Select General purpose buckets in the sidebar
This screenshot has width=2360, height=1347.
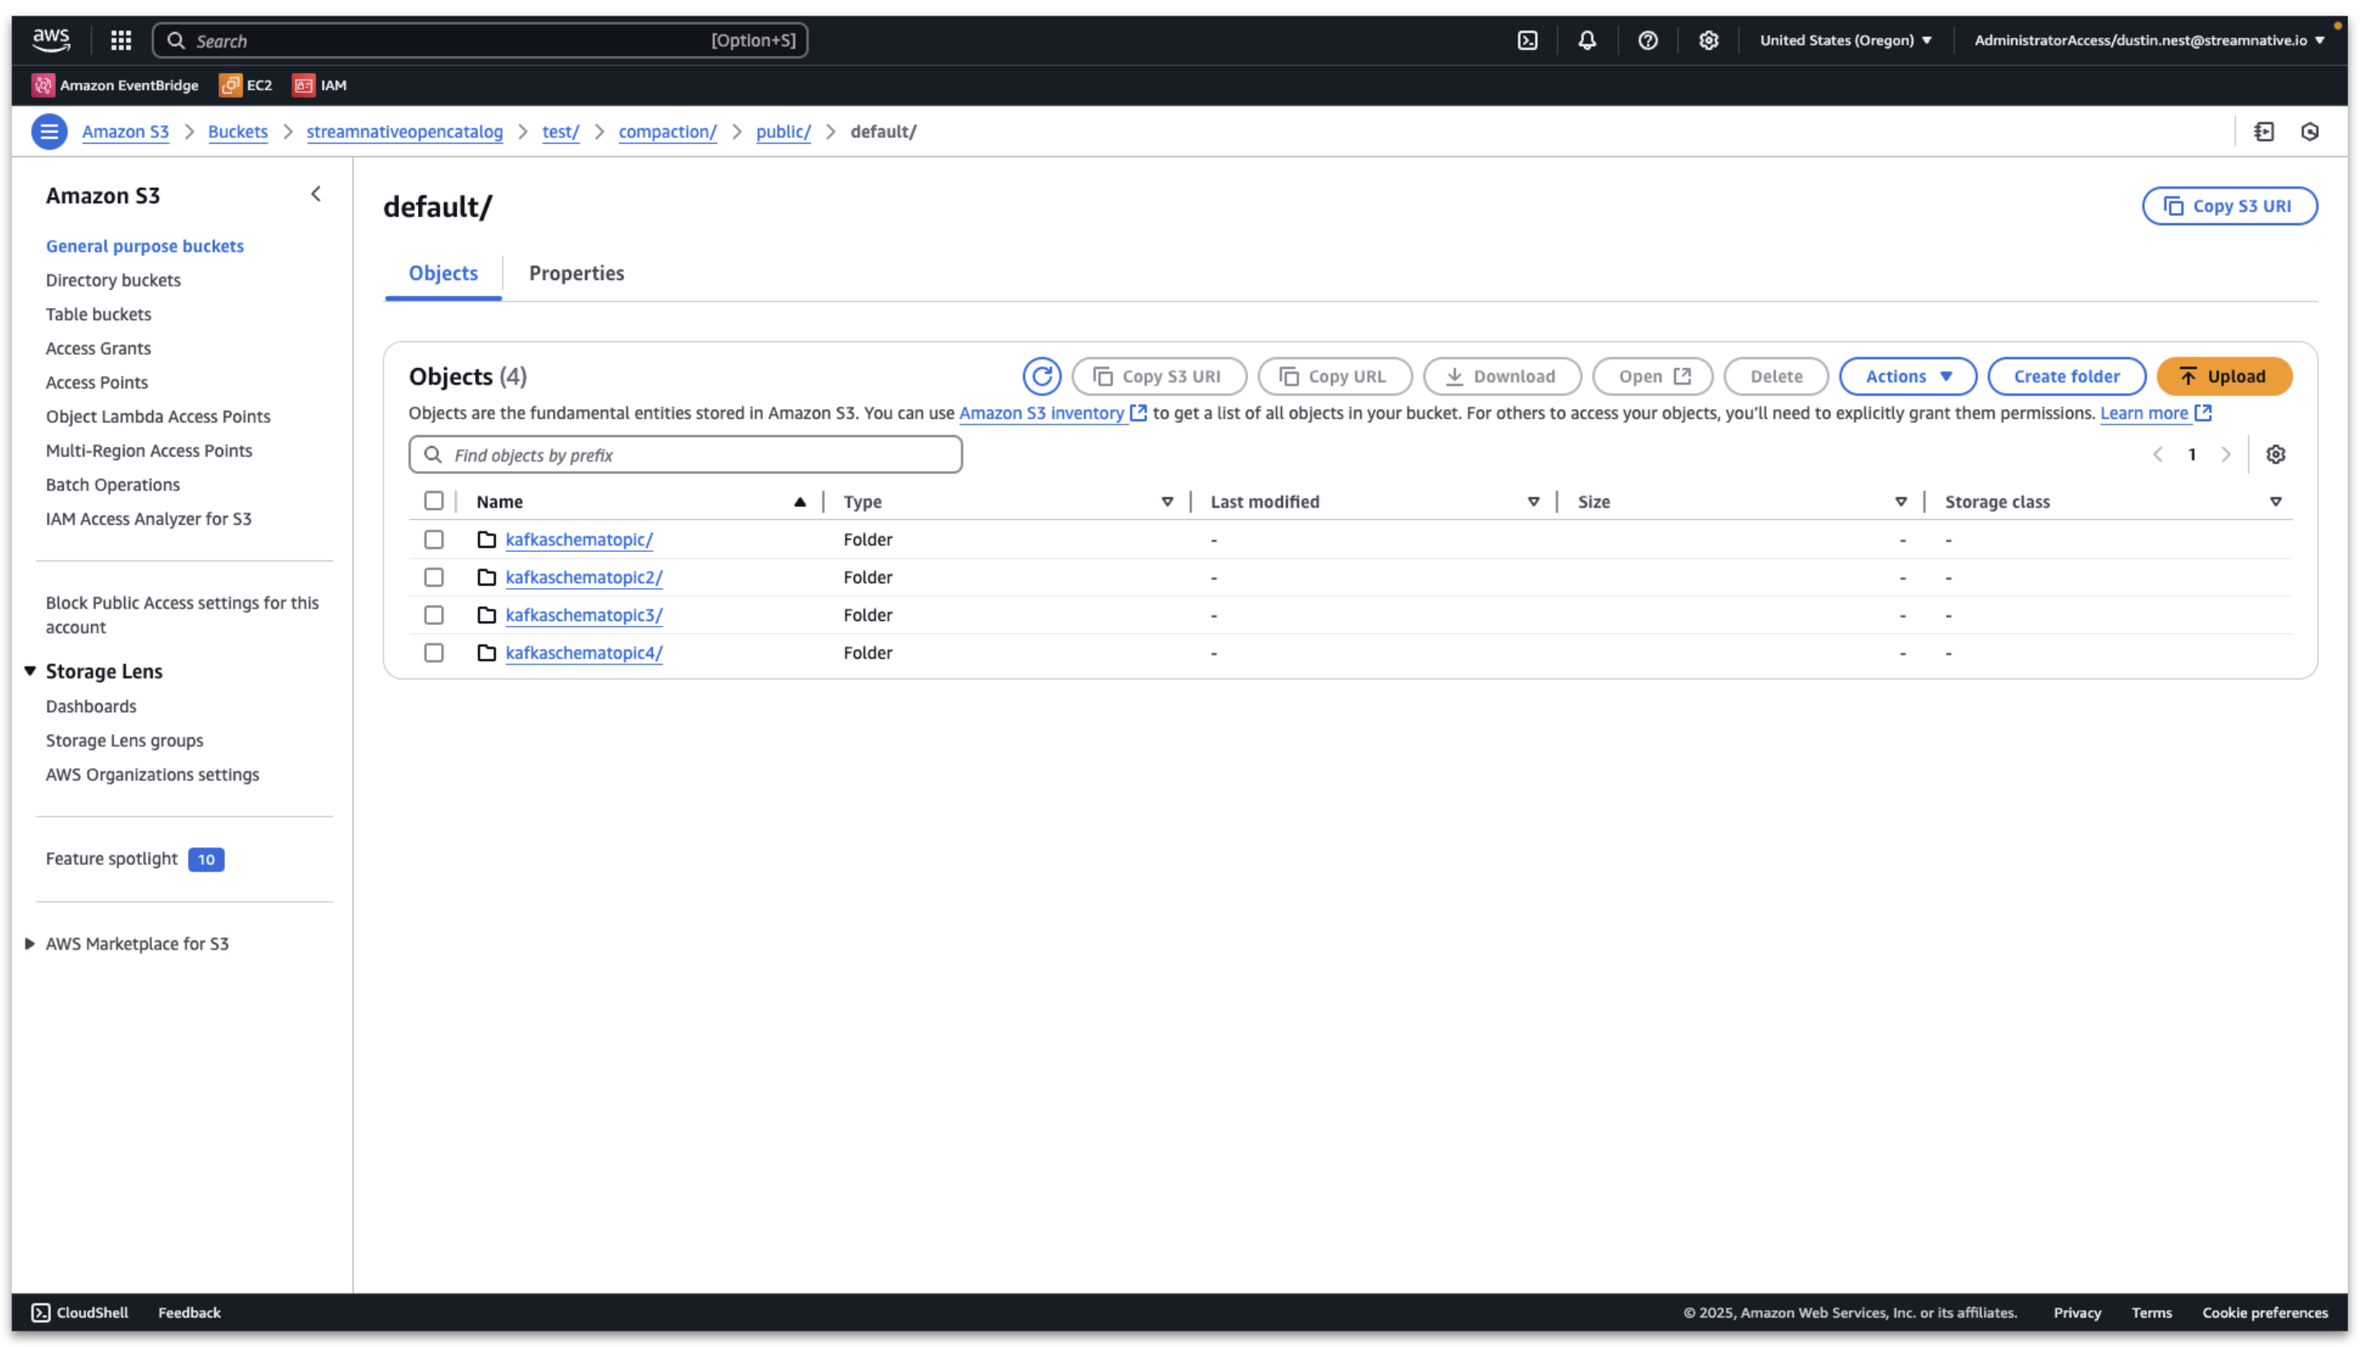click(145, 245)
